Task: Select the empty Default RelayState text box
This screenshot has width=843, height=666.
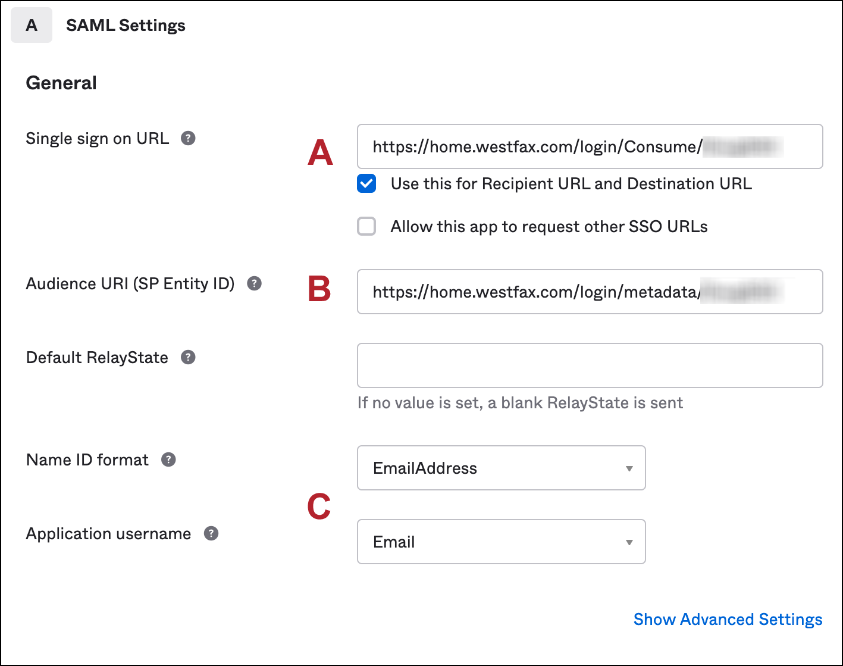Action: click(590, 365)
